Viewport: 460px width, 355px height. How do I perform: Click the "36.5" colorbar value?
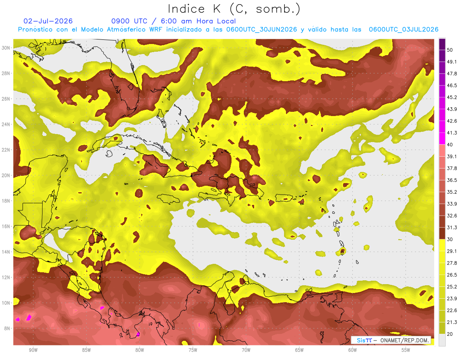452,180
